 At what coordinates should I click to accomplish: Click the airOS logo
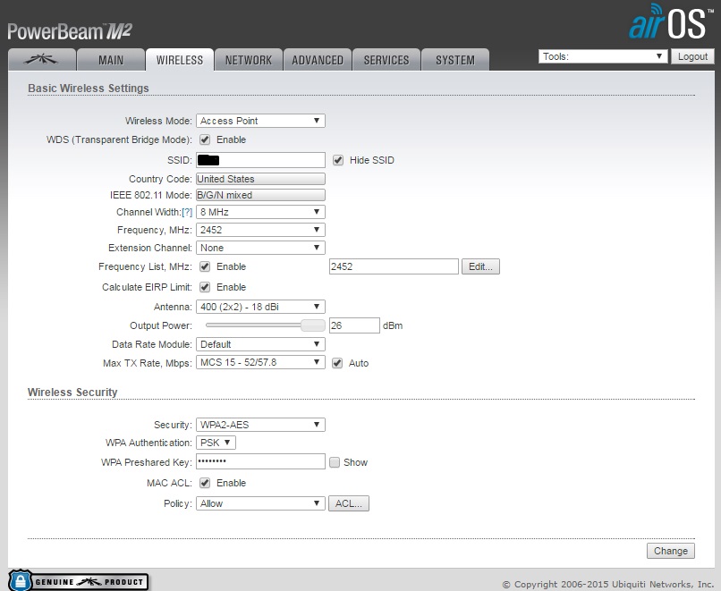[x=670, y=22]
